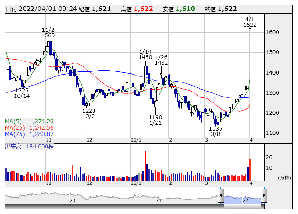The image size is (298, 214).
Task: Click year 21 in the navigator timeline
Action: click(159, 200)
